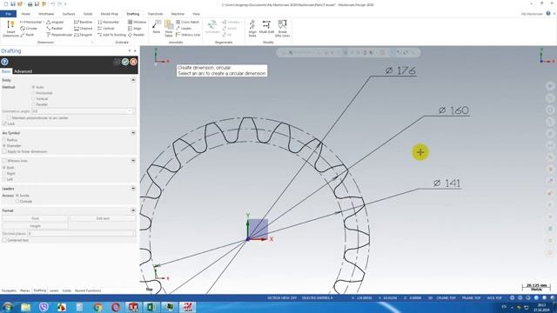Viewport: 557px width, 313px height.
Task: Choose the Horizontal dimension tool in Dimension group
Action: coord(31,22)
